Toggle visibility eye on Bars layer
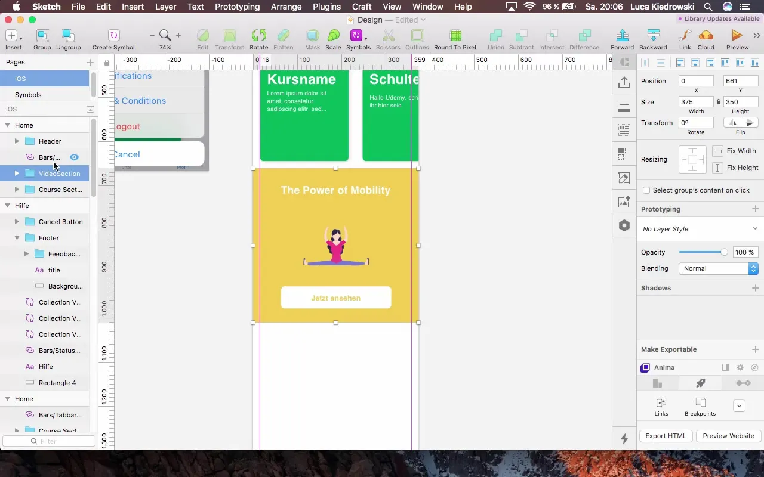The width and height of the screenshot is (764, 477). click(74, 157)
